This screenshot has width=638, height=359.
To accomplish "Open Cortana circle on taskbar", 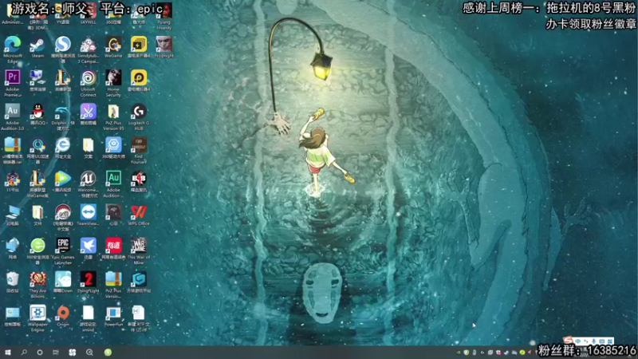I will (x=39, y=353).
